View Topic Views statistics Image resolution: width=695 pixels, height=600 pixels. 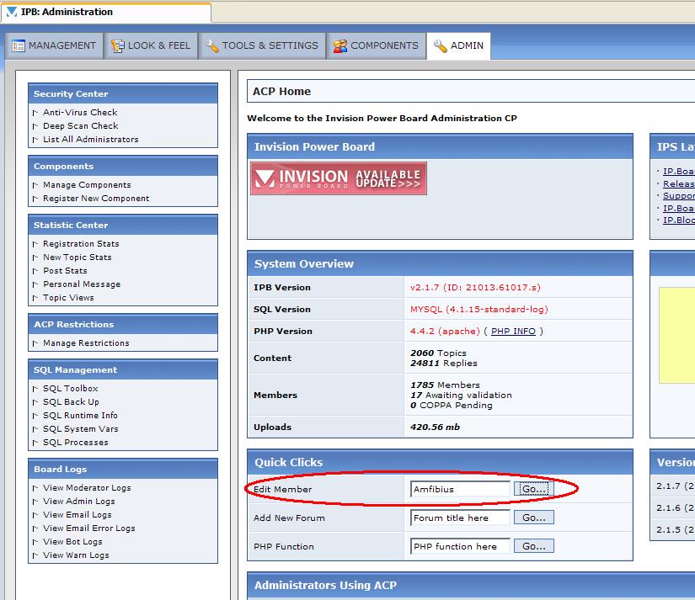click(x=68, y=298)
